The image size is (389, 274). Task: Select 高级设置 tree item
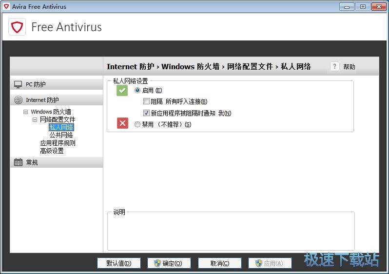point(52,151)
